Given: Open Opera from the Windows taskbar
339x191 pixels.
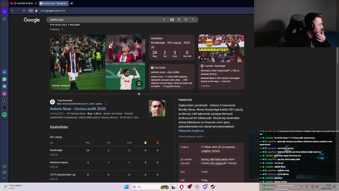Looking at the screenshot, I should [182, 187].
